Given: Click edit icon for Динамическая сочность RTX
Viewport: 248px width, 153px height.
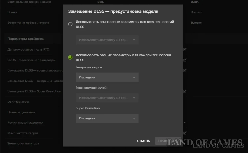Looking at the screenshot, I should [185, 49].
